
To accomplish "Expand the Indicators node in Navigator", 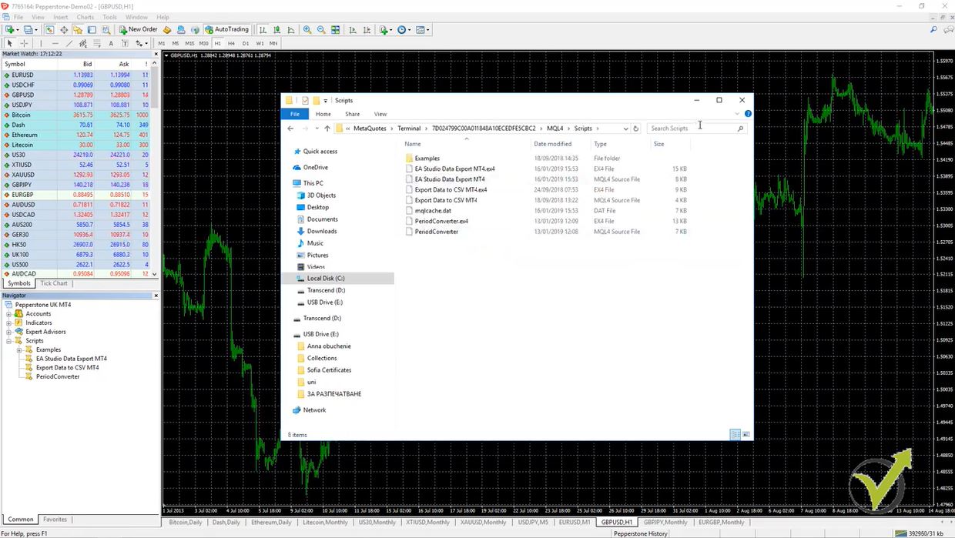I will tap(8, 322).
